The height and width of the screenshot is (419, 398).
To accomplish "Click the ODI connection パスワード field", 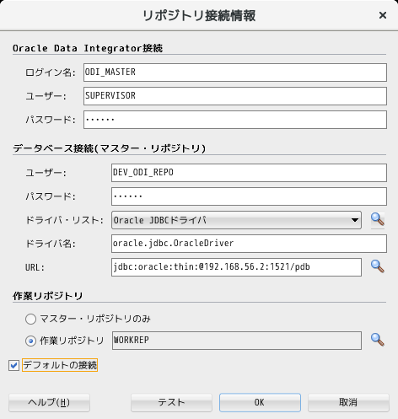I will (235, 120).
